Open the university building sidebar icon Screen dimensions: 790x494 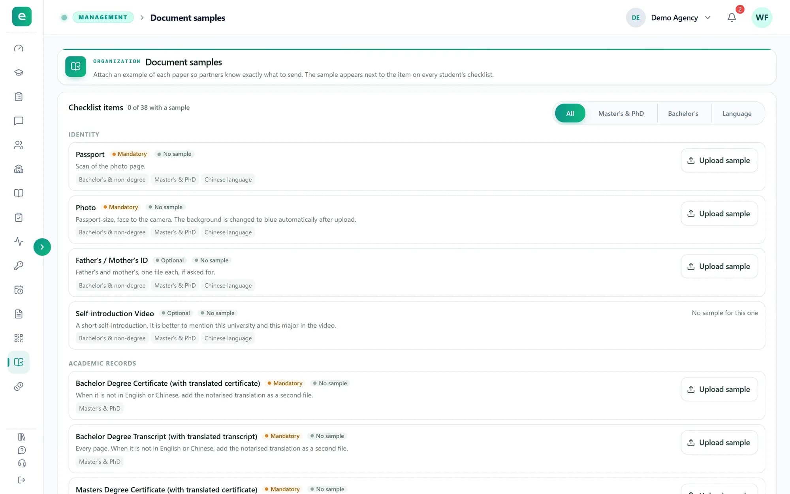point(19,169)
